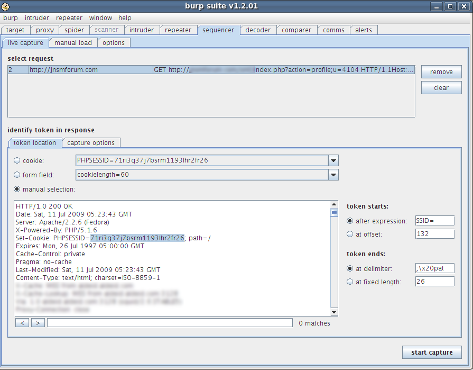Click the previous match arrow button
Image resolution: width=473 pixels, height=370 pixels.
click(22, 322)
